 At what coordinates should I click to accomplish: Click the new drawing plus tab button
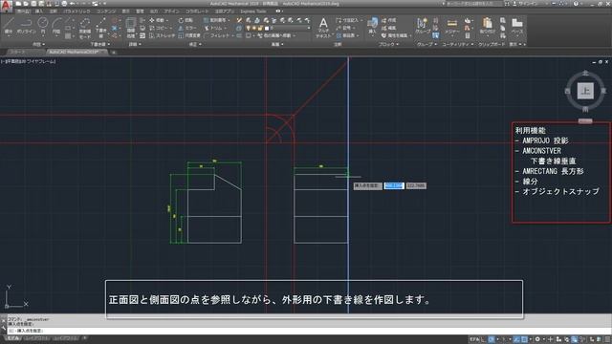[114, 52]
